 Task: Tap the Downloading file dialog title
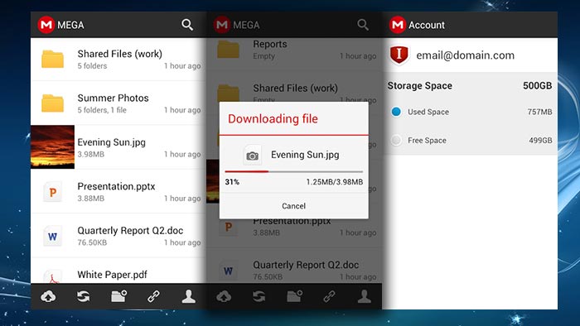point(273,119)
